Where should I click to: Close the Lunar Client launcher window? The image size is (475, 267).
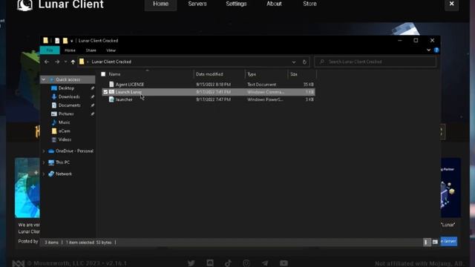tap(451, 4)
